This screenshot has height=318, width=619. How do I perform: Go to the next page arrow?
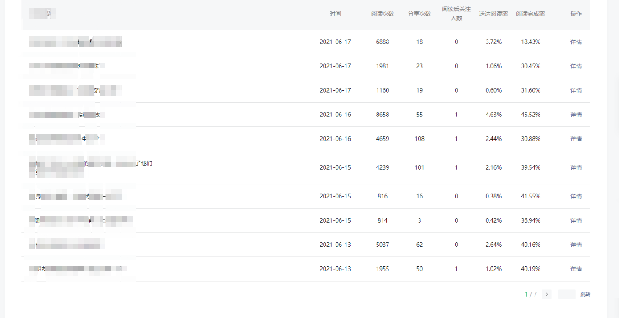[x=547, y=294]
